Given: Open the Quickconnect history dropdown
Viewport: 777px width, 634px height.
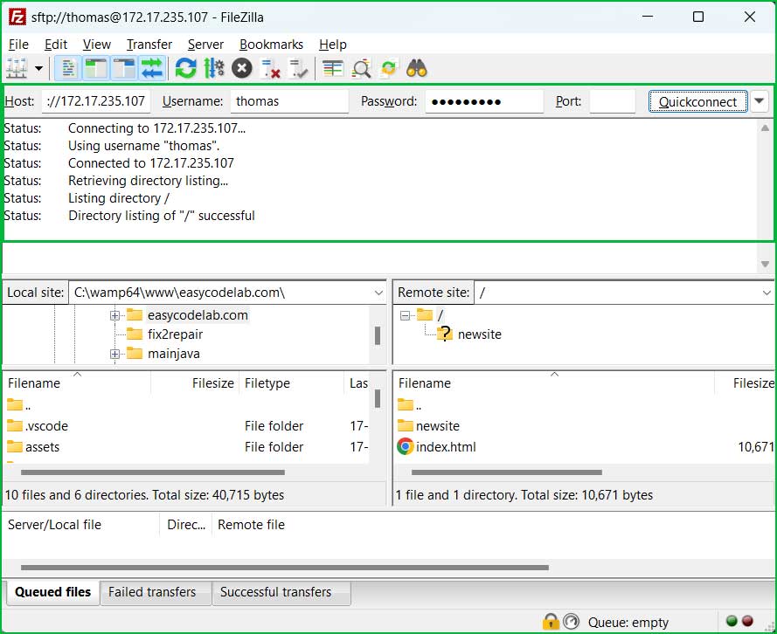Looking at the screenshot, I should pyautogui.click(x=759, y=101).
